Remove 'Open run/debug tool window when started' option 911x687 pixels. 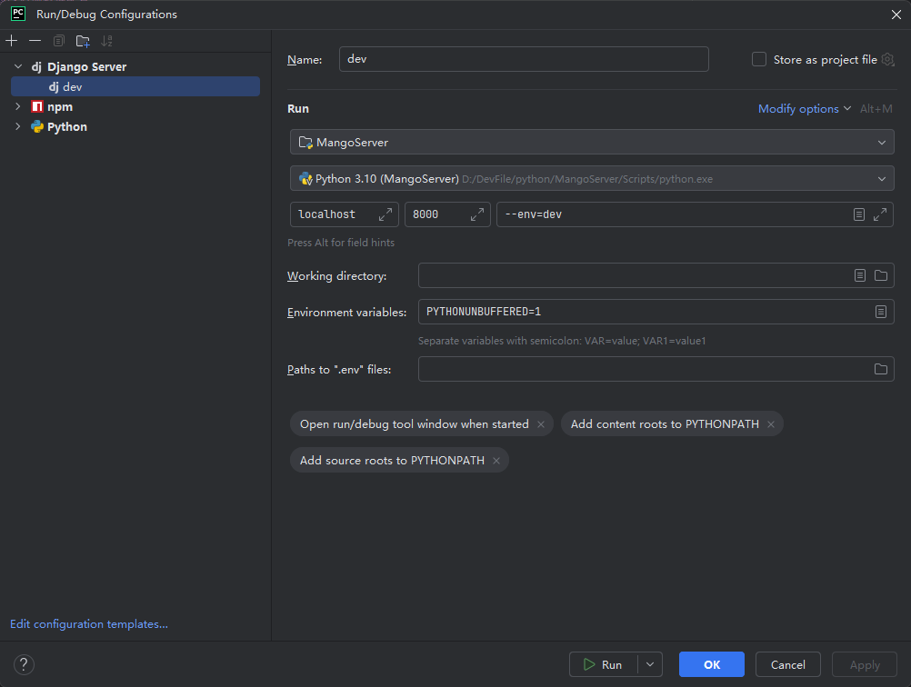pyautogui.click(x=541, y=424)
